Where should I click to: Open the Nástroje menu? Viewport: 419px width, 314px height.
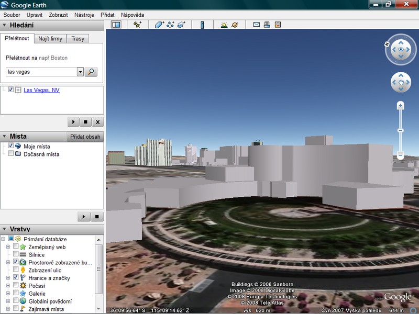(84, 15)
